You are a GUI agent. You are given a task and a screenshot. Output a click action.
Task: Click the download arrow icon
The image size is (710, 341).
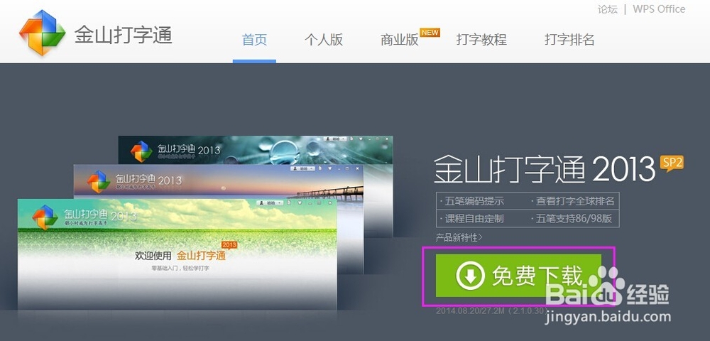coord(471,276)
